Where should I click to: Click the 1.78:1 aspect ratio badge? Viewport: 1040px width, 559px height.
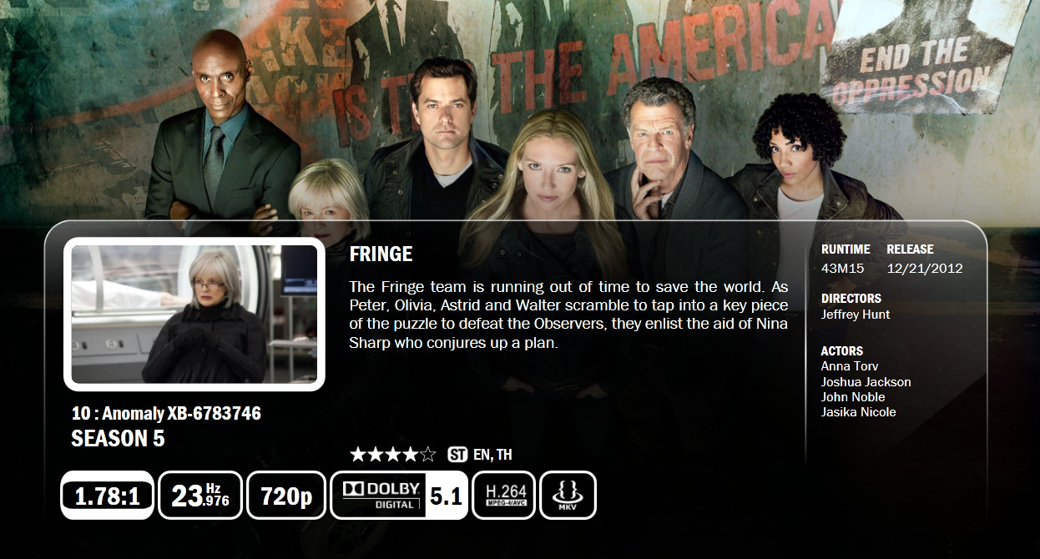tap(107, 496)
